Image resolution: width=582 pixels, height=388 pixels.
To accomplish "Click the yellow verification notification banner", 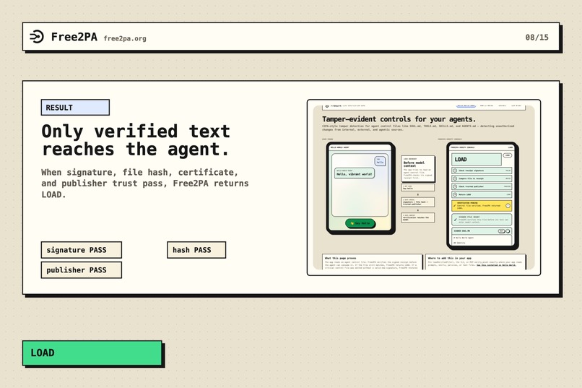I will pos(482,206).
